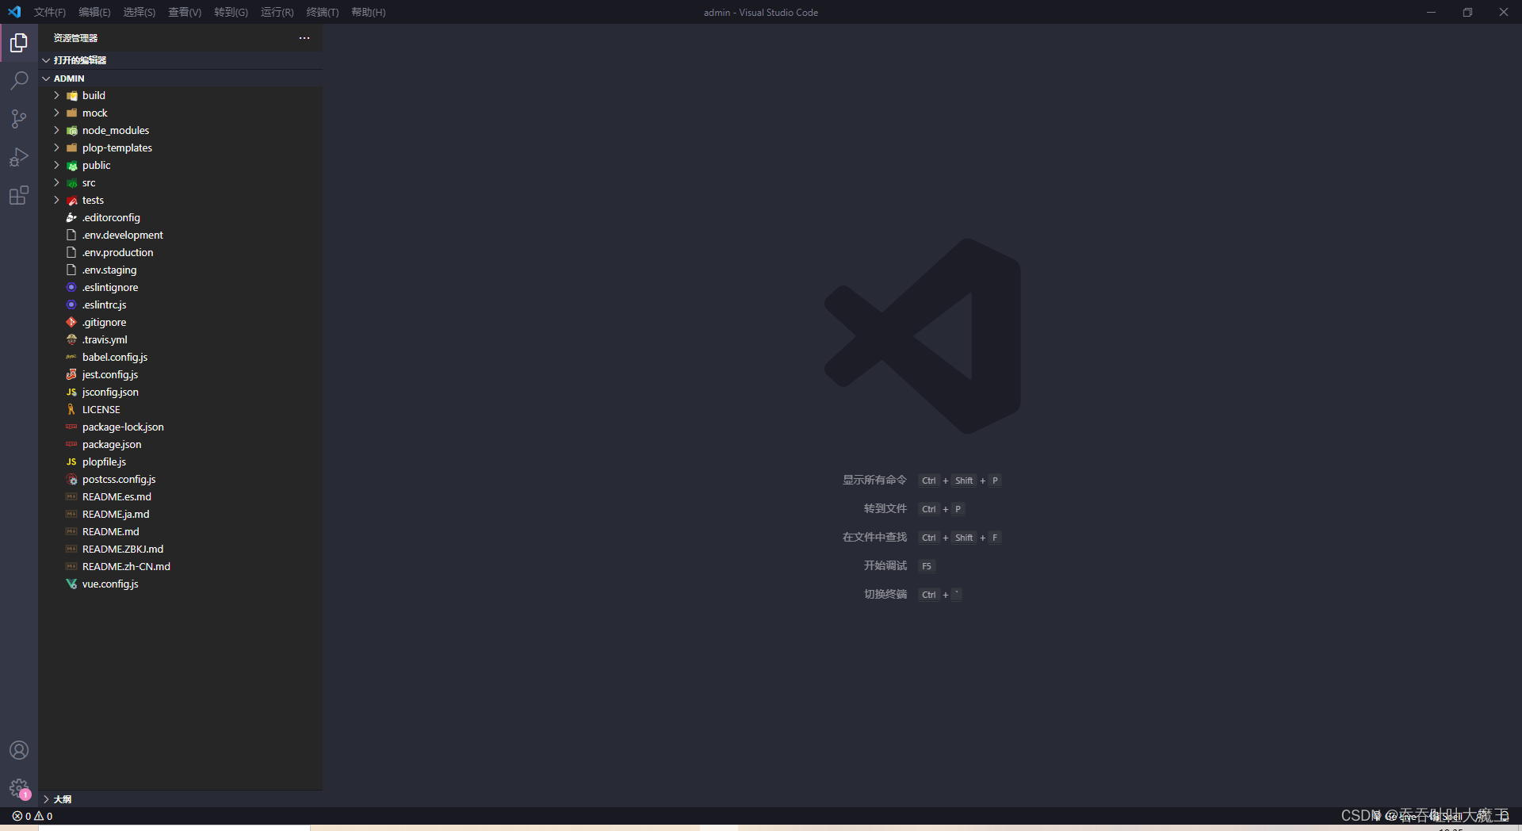The height and width of the screenshot is (831, 1522).
Task: Open the Source Control view
Action: tap(19, 119)
